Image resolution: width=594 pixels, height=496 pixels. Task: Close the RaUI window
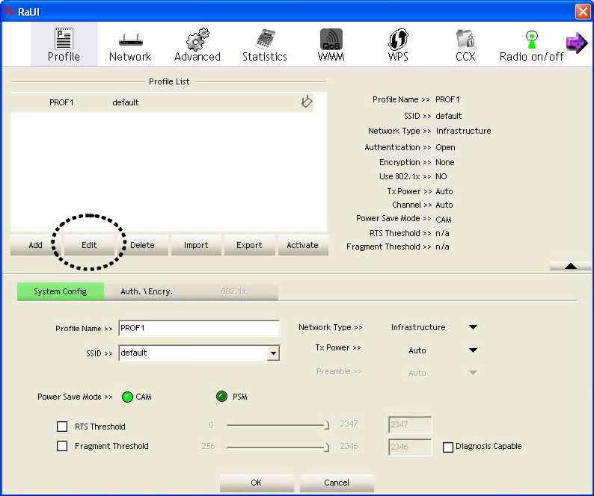(583, 11)
